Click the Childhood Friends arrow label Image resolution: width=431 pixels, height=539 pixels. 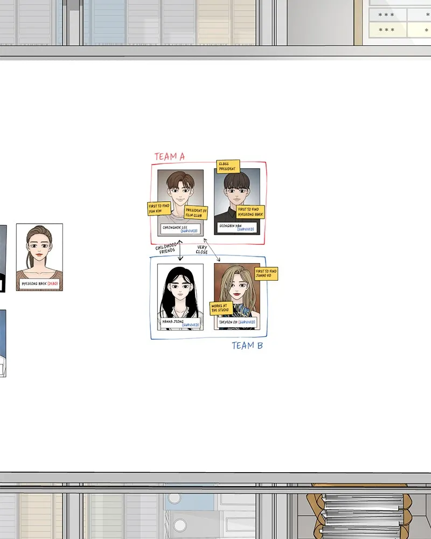click(166, 248)
